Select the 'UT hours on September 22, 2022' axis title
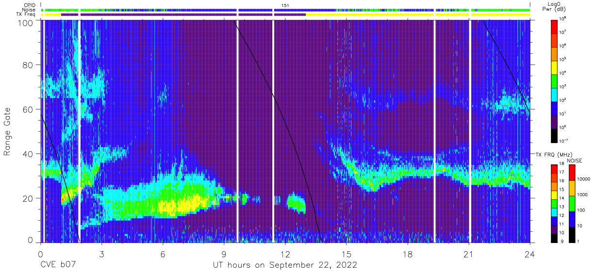The width and height of the screenshot is (596, 275). click(x=285, y=265)
